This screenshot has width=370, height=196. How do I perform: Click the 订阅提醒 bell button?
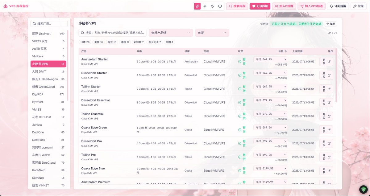click(x=338, y=6)
